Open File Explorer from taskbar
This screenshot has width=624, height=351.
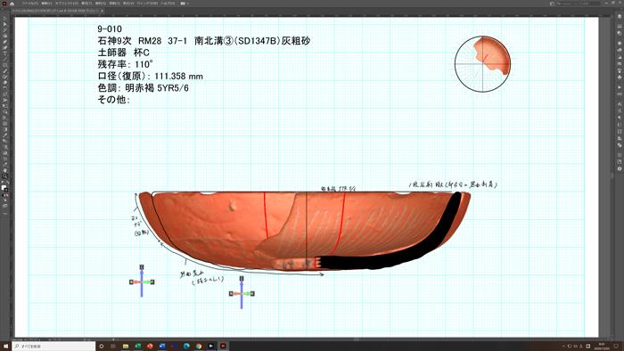tap(126, 347)
